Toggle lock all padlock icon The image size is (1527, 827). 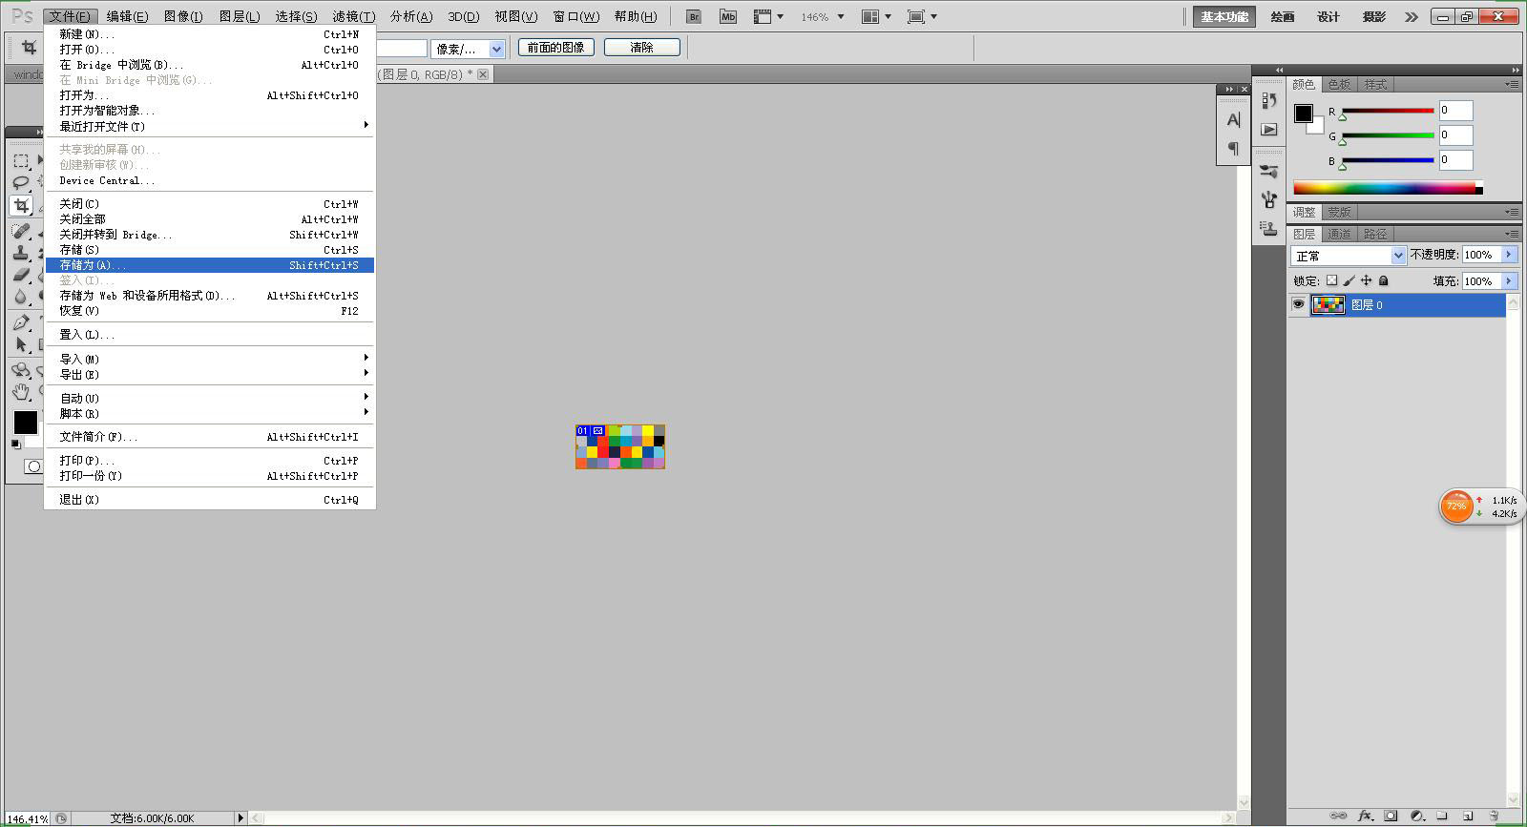click(1384, 280)
